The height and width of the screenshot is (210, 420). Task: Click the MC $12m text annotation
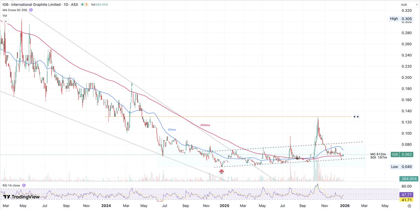coord(378,154)
